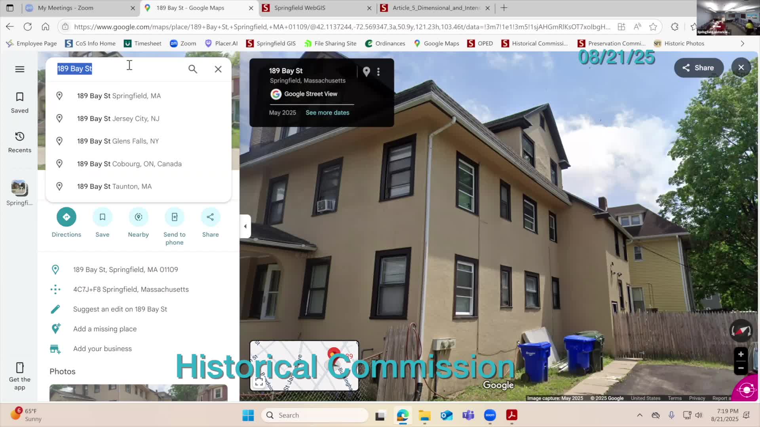Open Recents in the sidebar
Screen dimensions: 760x427
pyautogui.click(x=19, y=142)
